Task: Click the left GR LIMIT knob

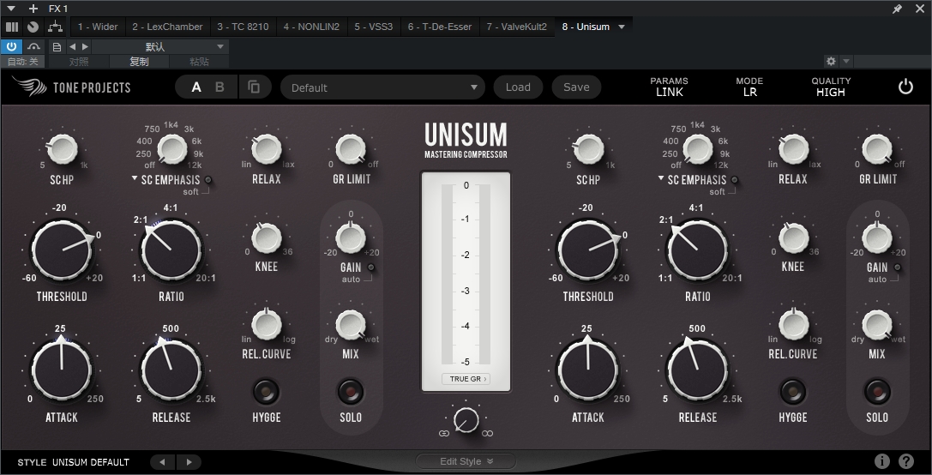Action: [x=351, y=148]
